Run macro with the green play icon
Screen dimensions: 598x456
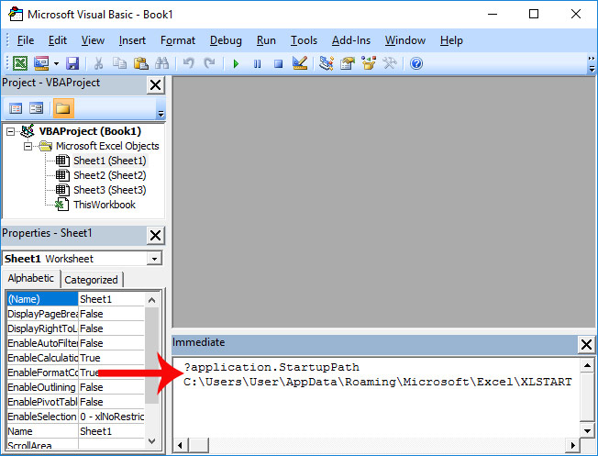[x=236, y=63]
